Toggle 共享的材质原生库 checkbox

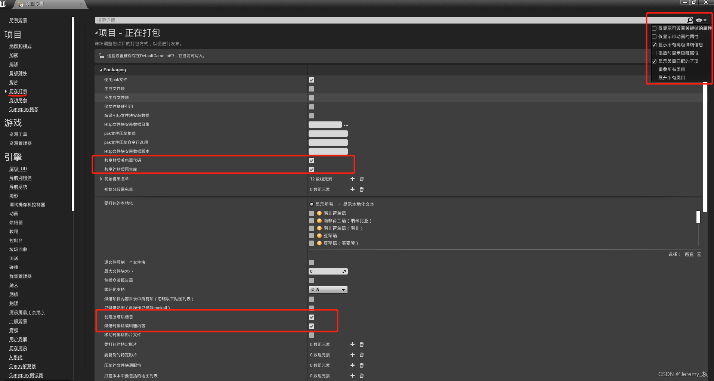click(x=312, y=170)
